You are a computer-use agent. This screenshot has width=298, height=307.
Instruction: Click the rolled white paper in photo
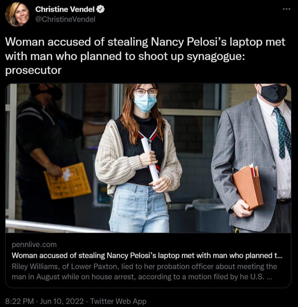pyautogui.click(x=150, y=160)
